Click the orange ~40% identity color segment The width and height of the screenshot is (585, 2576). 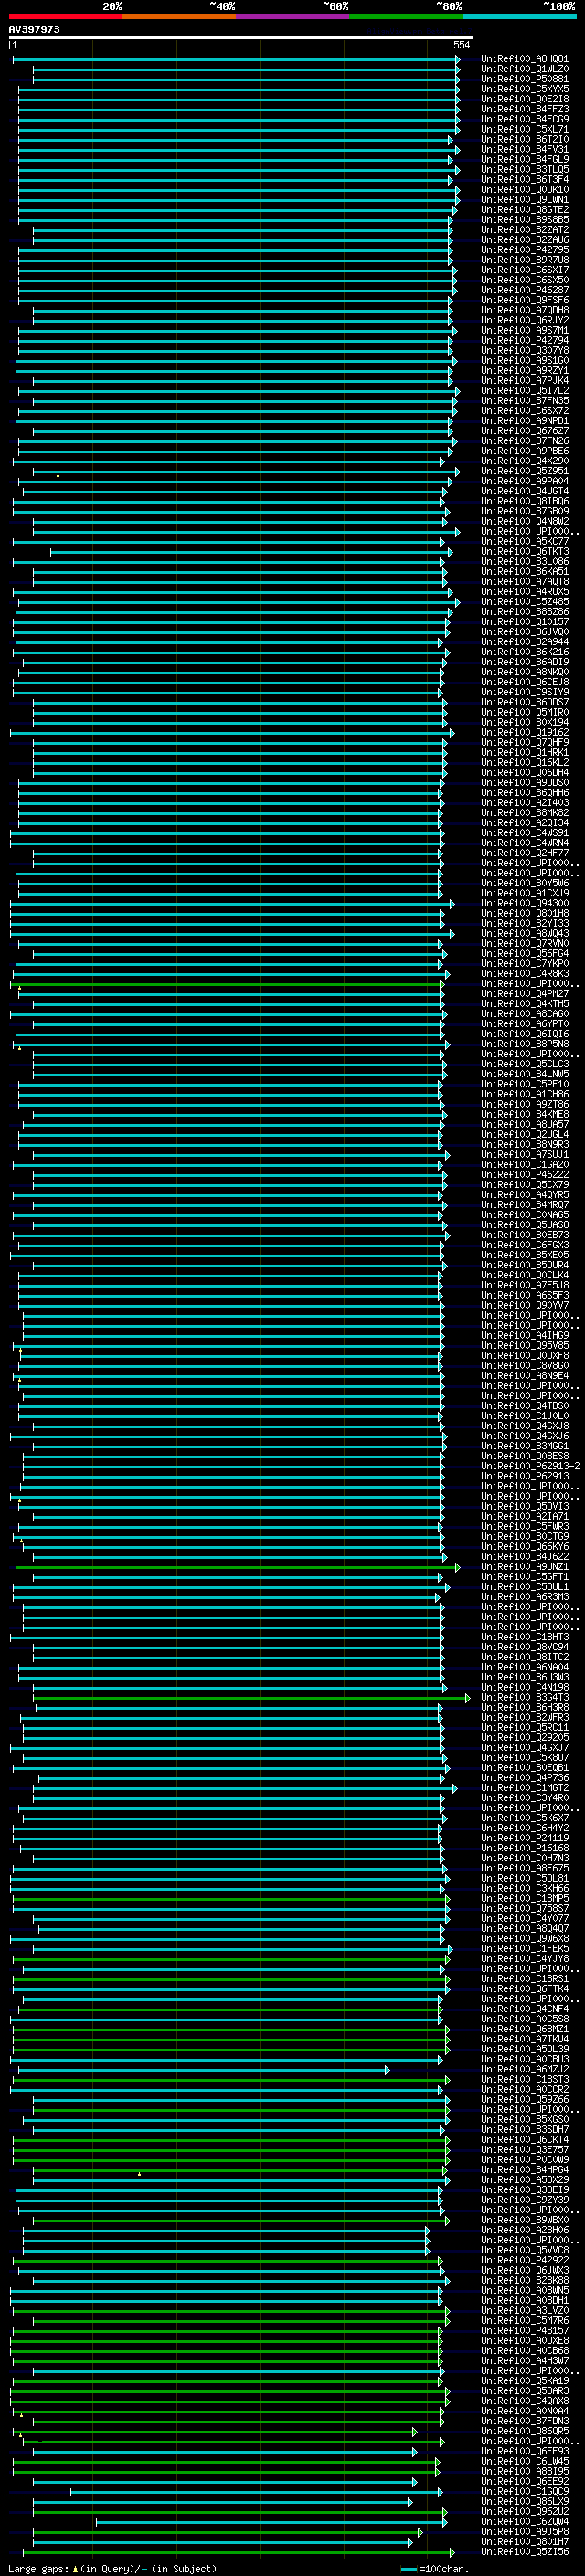pyautogui.click(x=179, y=17)
